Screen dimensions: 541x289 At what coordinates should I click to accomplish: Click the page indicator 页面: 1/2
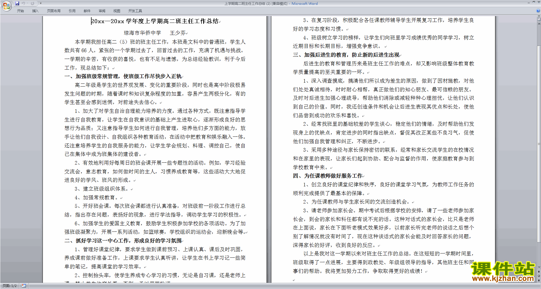10,286
